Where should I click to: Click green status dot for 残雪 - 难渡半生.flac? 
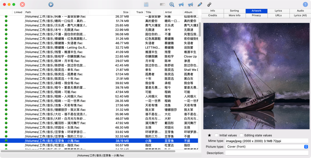coord(6,52)
